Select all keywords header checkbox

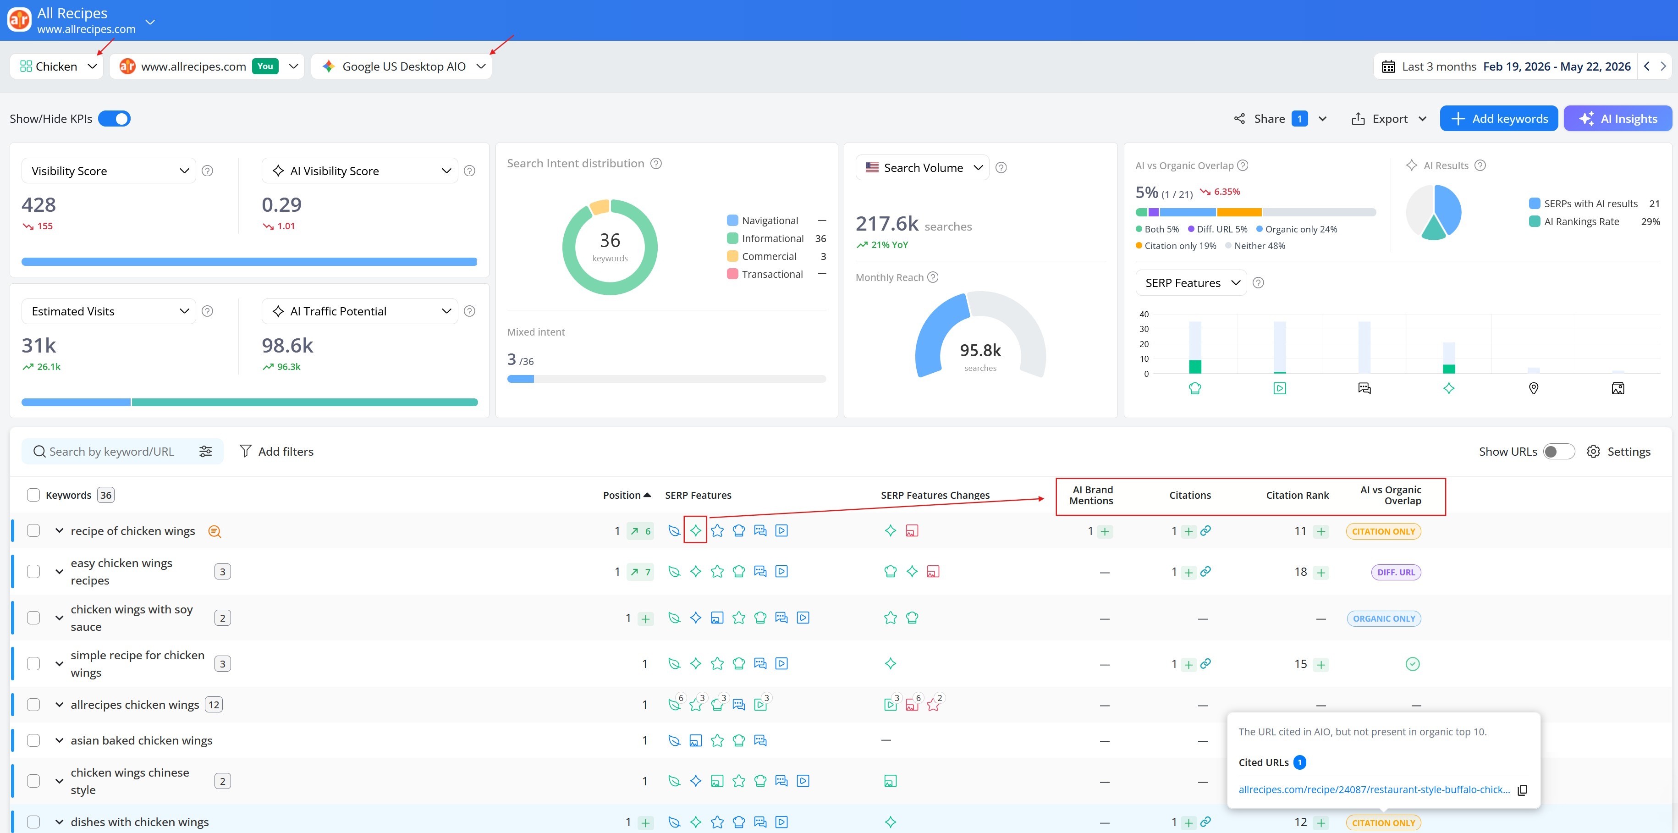click(x=33, y=495)
